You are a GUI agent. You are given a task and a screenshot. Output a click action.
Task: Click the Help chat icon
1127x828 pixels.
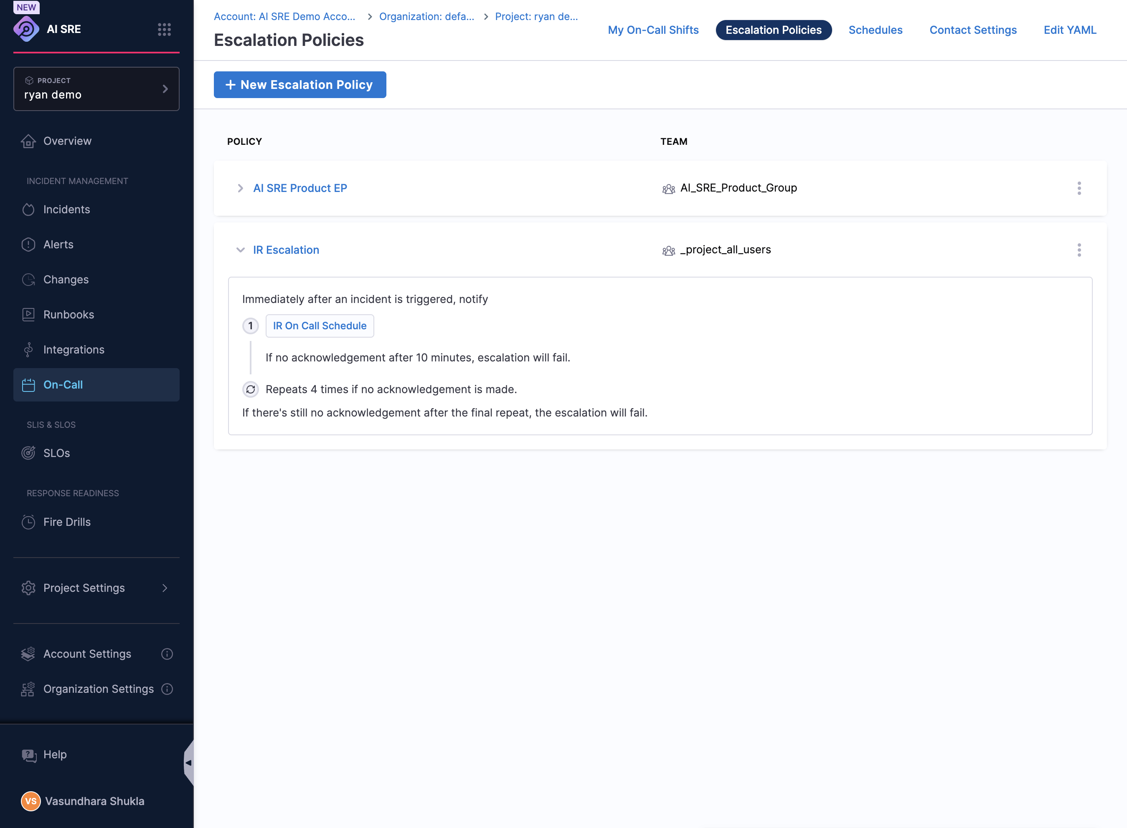tap(28, 755)
